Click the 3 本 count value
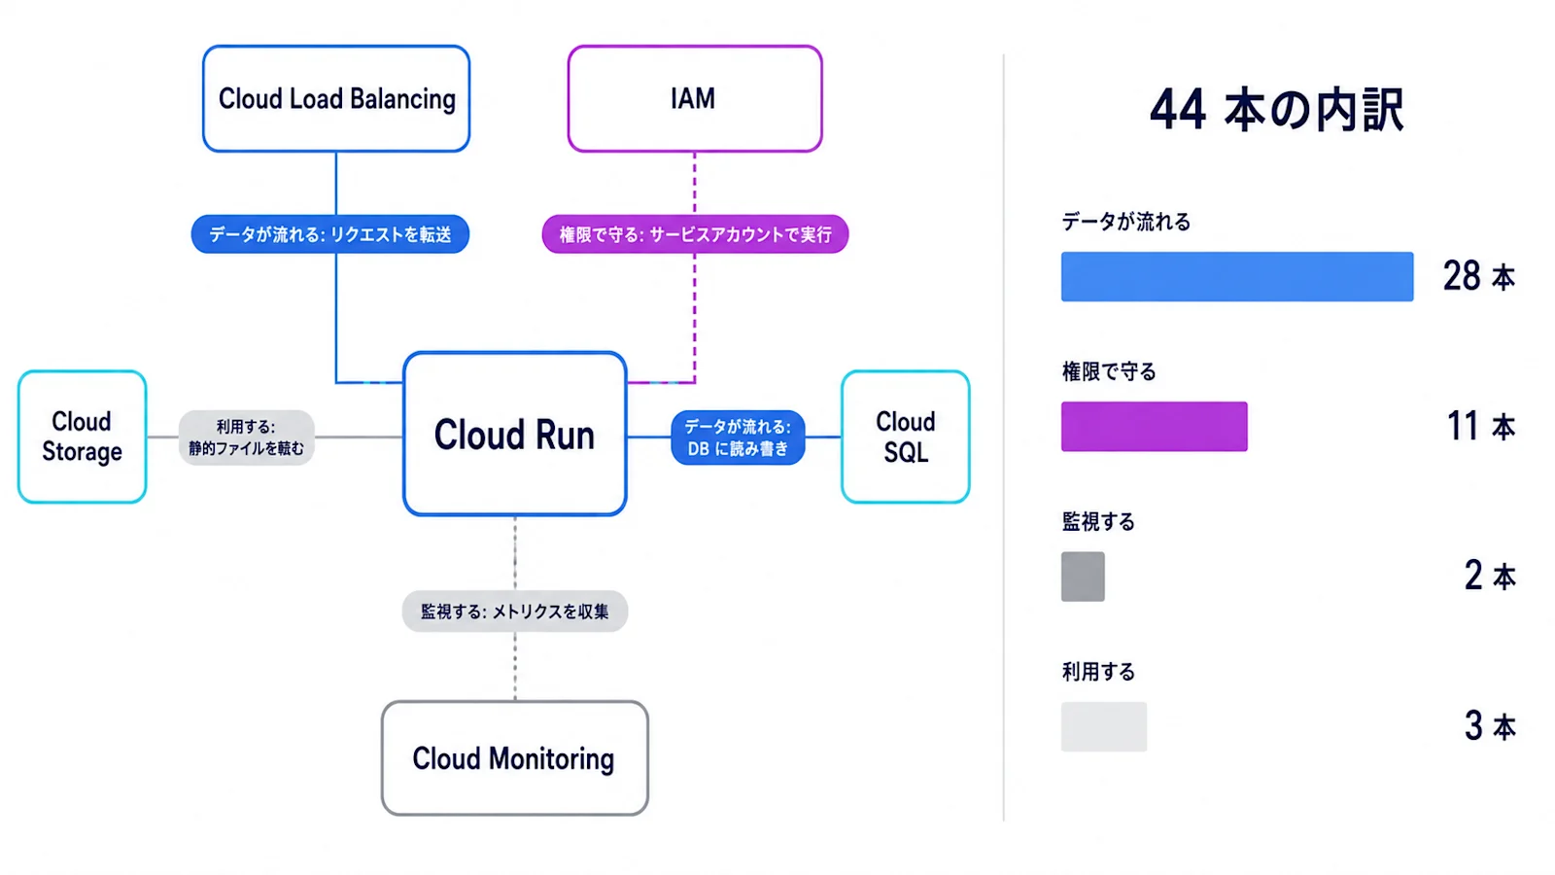1555x875 pixels. (x=1490, y=726)
